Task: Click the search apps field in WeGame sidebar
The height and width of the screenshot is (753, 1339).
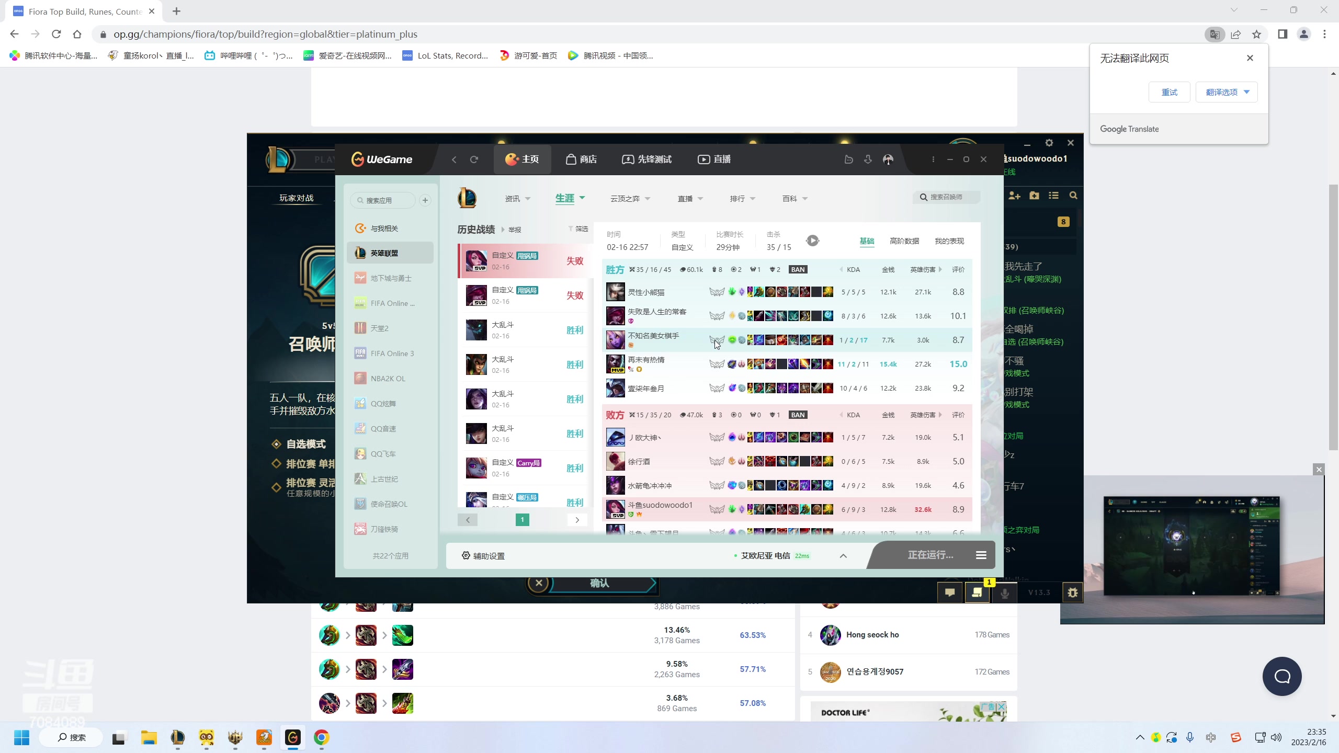Action: pos(383,200)
